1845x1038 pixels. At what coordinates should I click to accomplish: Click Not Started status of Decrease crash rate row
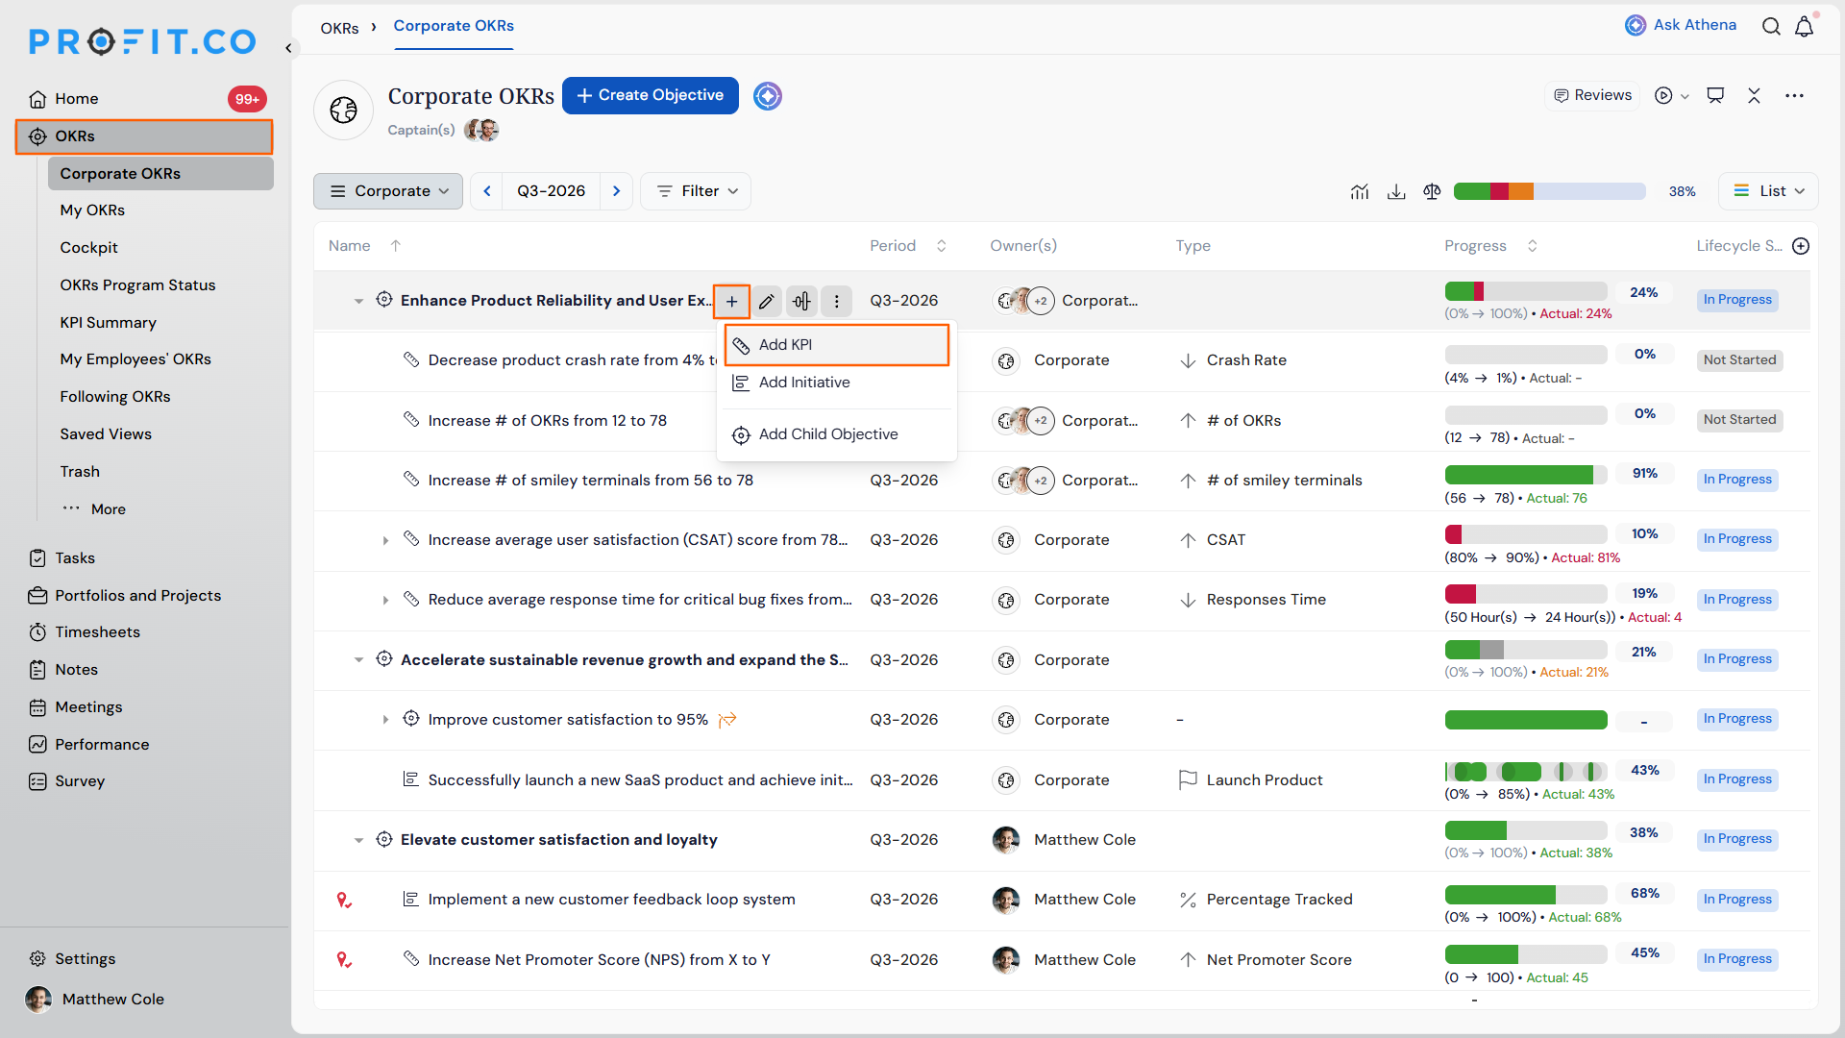[x=1739, y=360]
